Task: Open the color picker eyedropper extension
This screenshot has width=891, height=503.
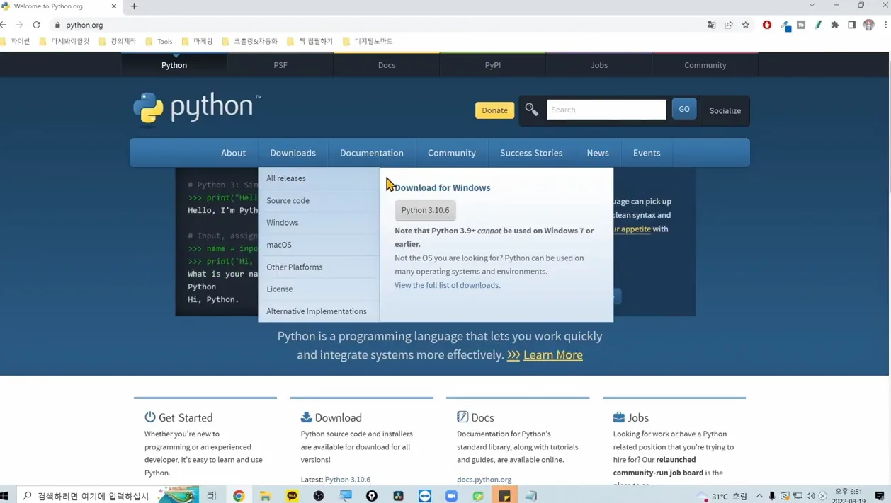Action: [785, 25]
